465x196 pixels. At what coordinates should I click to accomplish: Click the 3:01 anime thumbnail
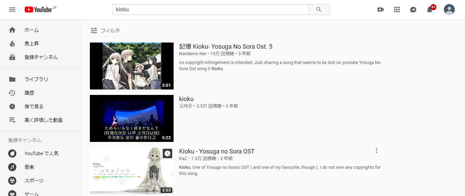coord(132,66)
